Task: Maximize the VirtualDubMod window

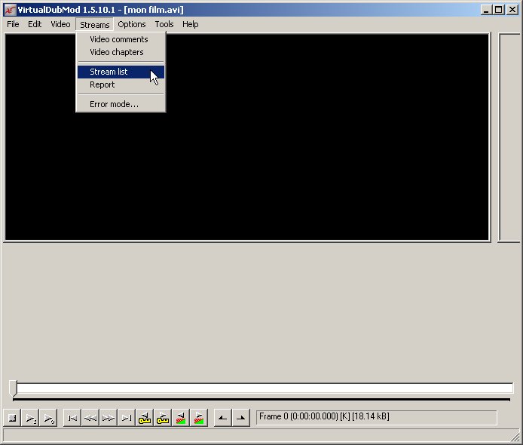Action: (498, 10)
